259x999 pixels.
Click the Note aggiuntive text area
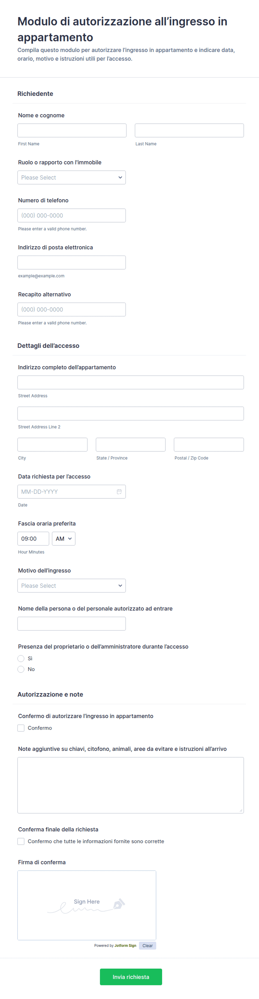tap(131, 785)
